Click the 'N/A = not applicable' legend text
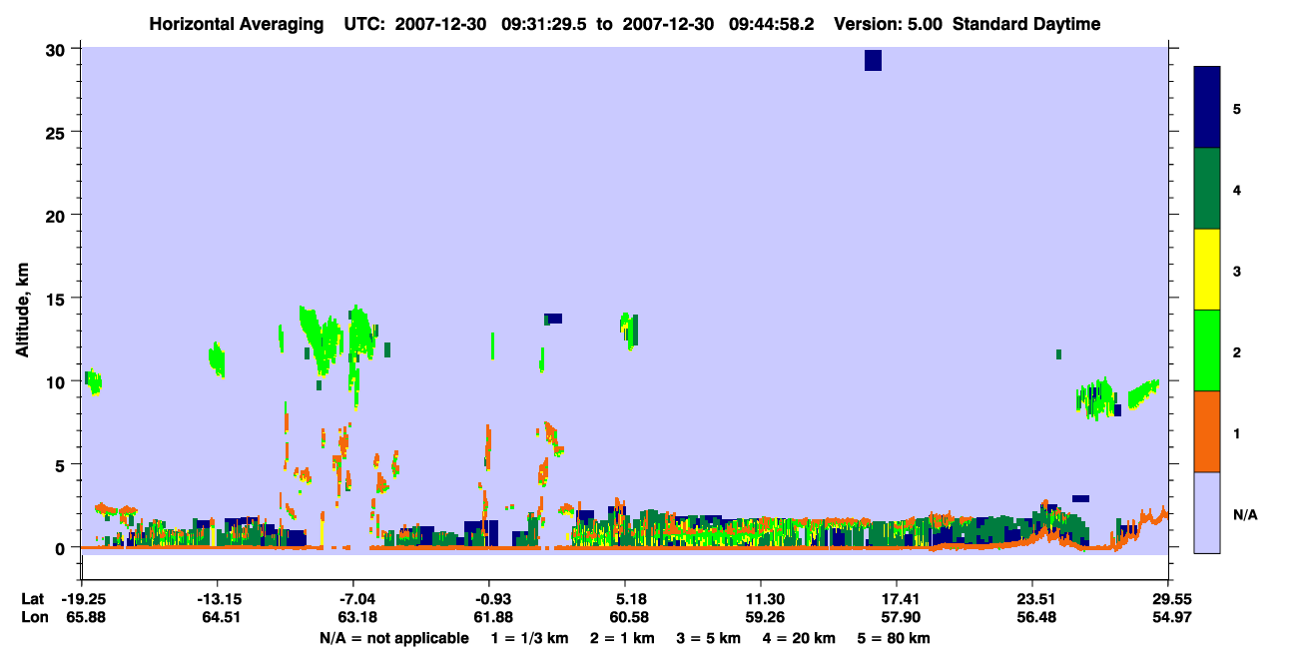The width and height of the screenshot is (1298, 666). pyautogui.click(x=393, y=637)
